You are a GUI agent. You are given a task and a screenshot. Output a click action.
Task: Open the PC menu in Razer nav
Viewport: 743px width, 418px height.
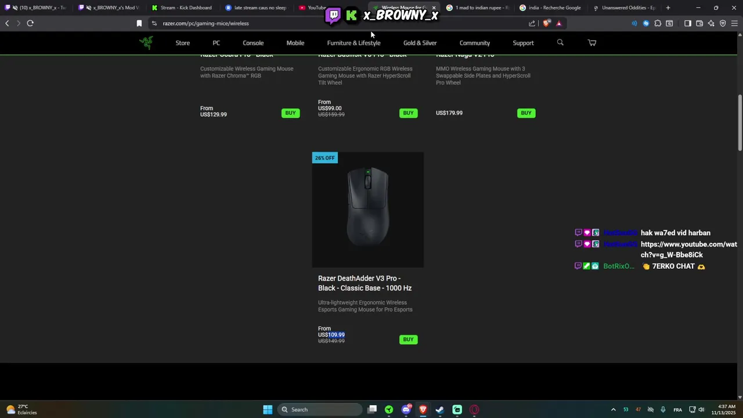tap(216, 43)
